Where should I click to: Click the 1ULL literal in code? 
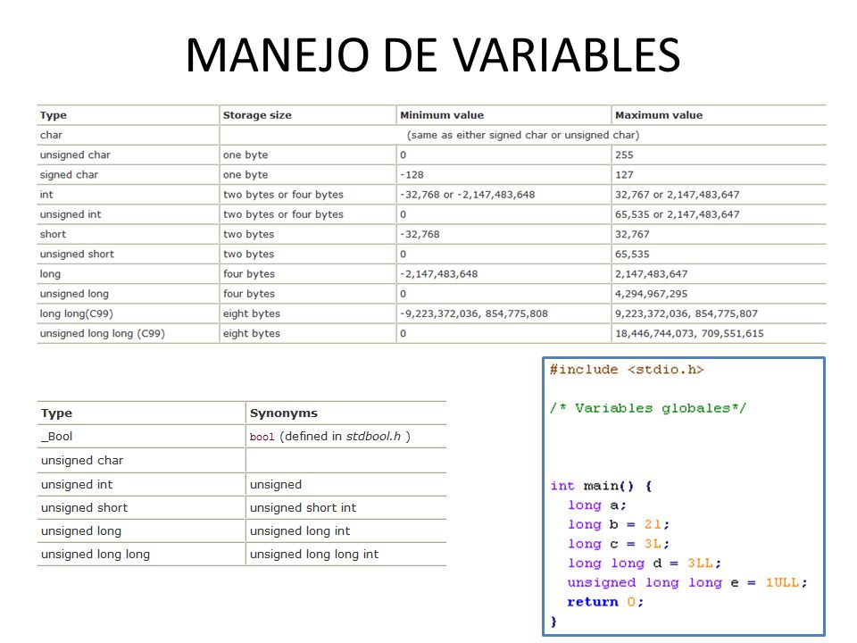783,582
